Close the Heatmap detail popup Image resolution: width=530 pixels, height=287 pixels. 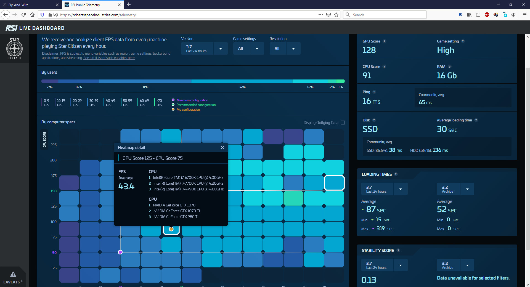[222, 148]
